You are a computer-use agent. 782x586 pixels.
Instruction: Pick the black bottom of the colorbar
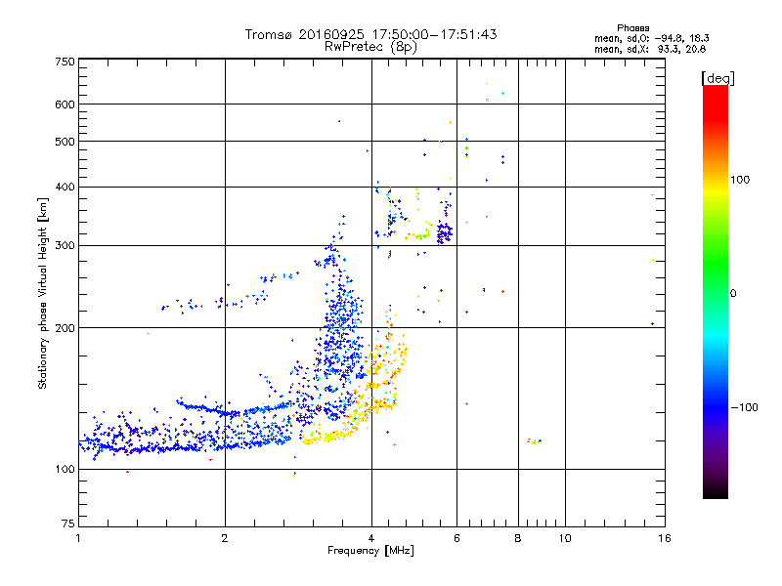[716, 491]
